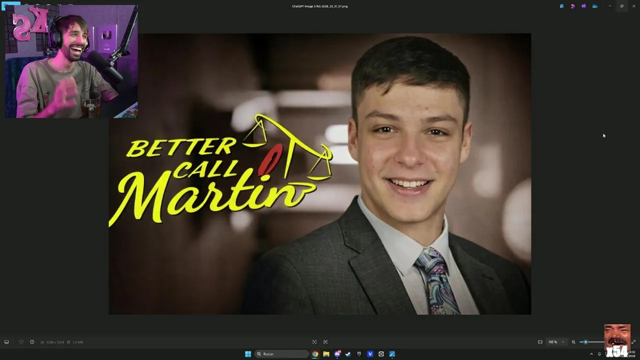Minimize the Photos window
640x360 pixels.
(x=609, y=6)
